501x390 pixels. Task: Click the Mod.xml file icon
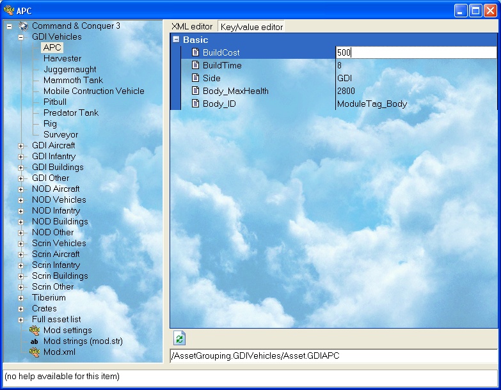pos(35,352)
